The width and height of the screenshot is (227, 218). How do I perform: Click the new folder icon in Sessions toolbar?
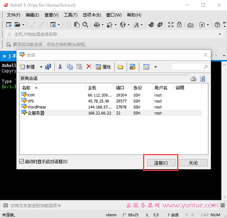tap(120, 67)
